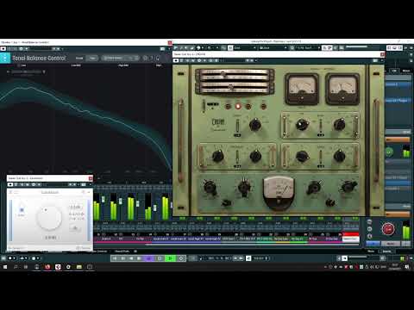This screenshot has height=310, width=414.
Task: Click the red Control Room round button
Action: point(388,229)
